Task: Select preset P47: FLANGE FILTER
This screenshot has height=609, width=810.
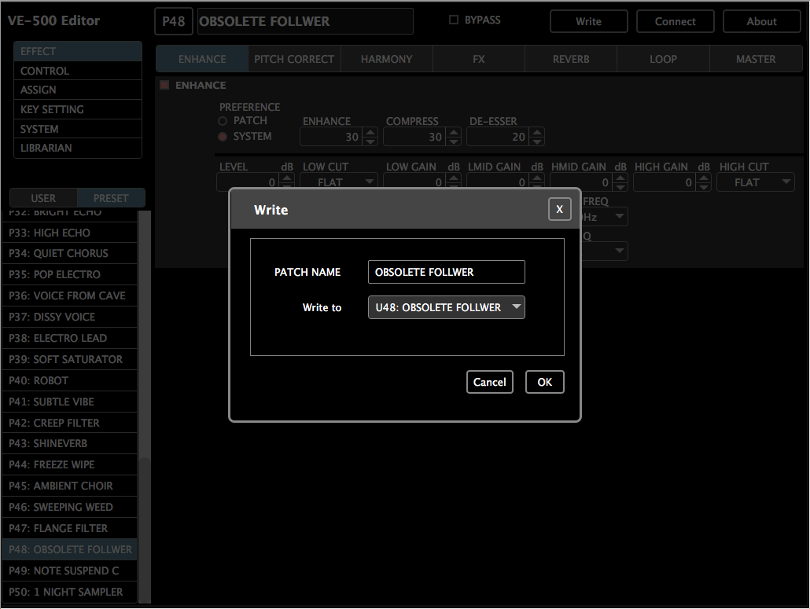Action: 70,528
